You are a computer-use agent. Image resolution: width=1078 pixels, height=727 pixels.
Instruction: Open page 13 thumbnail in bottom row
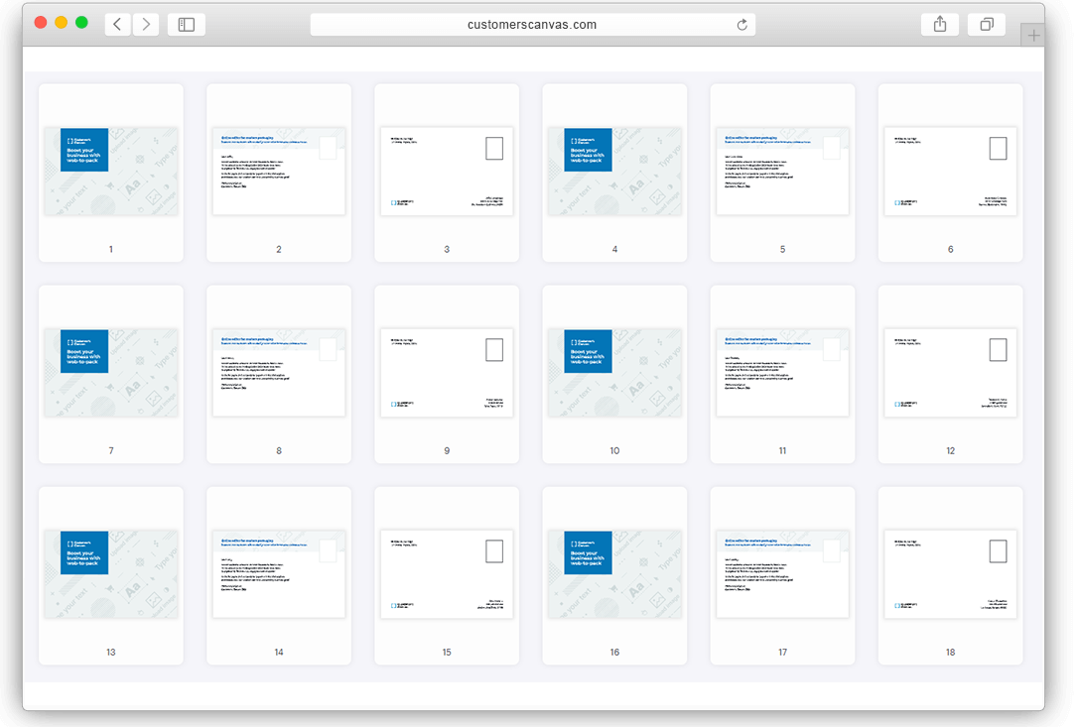pyautogui.click(x=111, y=574)
